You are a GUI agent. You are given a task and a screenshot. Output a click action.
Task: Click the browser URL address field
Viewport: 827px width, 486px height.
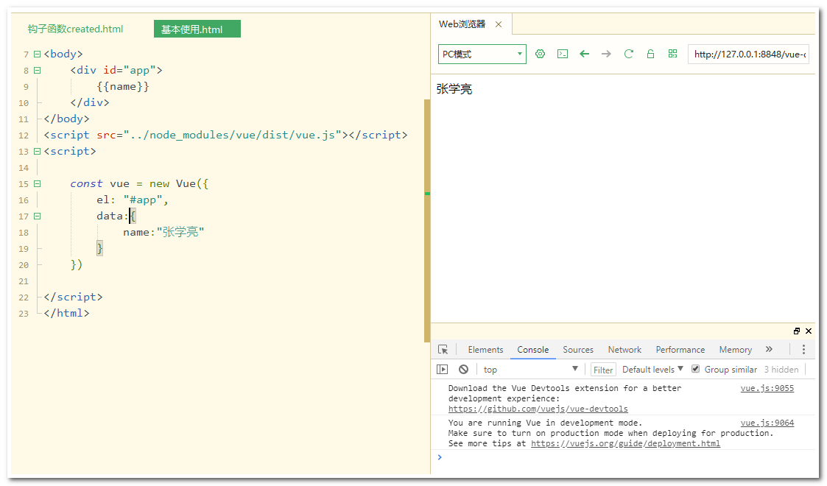pyautogui.click(x=748, y=54)
